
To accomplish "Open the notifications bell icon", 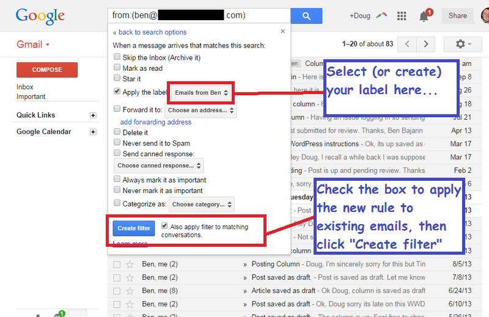I will pos(424,16).
